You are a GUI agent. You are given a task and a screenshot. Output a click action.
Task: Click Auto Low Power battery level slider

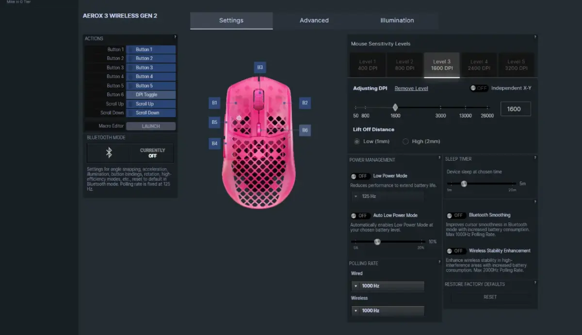pyautogui.click(x=377, y=242)
